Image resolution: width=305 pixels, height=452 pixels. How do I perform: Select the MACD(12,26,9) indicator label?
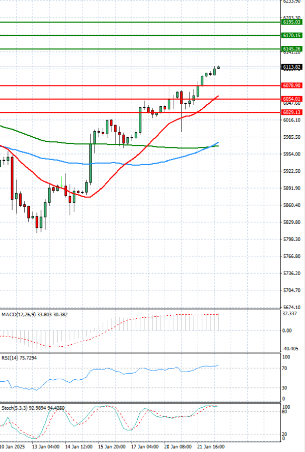[x=35, y=315]
